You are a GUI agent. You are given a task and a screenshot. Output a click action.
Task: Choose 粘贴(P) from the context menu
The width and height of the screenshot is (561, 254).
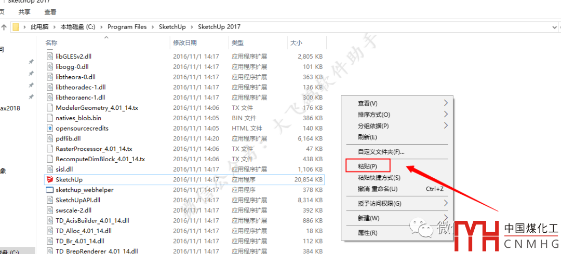pyautogui.click(x=367, y=166)
